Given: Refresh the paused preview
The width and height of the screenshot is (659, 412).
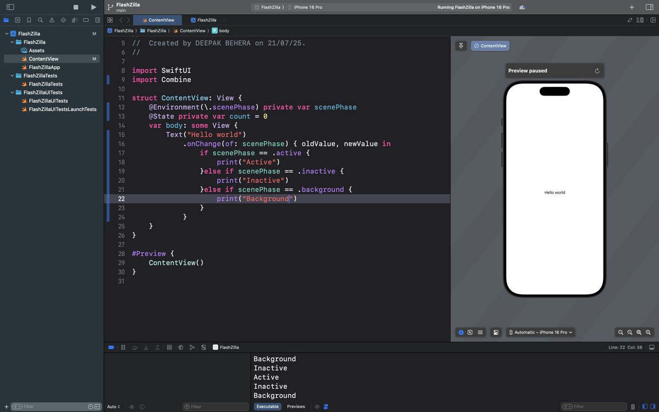Looking at the screenshot, I should 597,71.
